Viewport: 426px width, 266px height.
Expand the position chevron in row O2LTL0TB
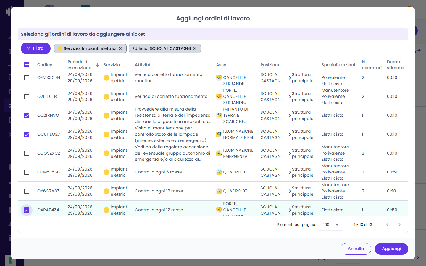click(x=290, y=97)
